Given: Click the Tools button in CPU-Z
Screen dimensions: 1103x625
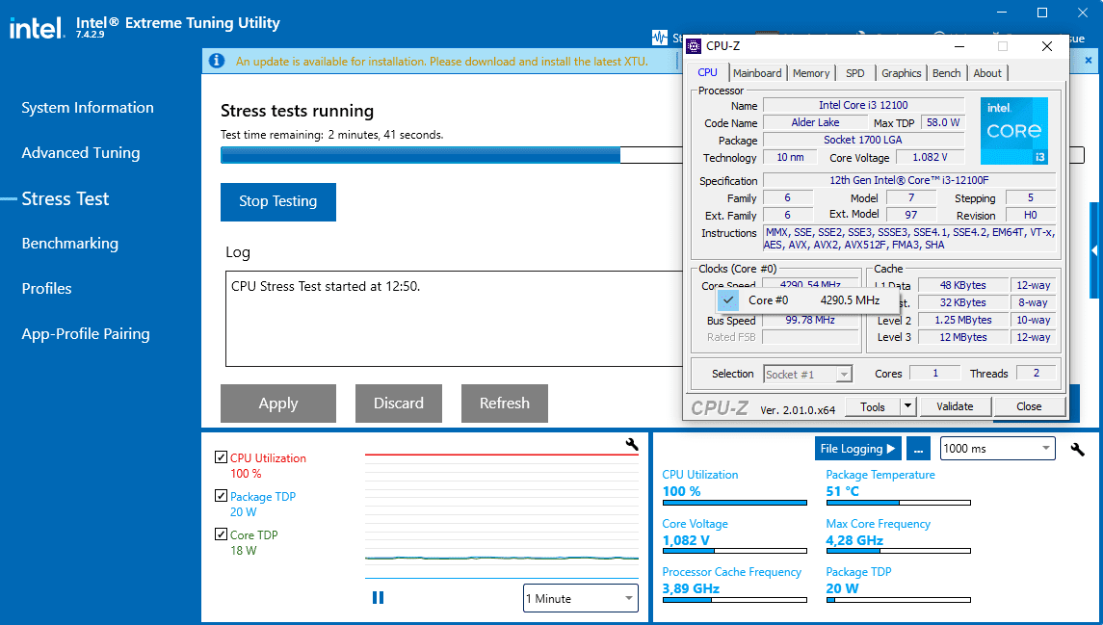Looking at the screenshot, I should 872,406.
